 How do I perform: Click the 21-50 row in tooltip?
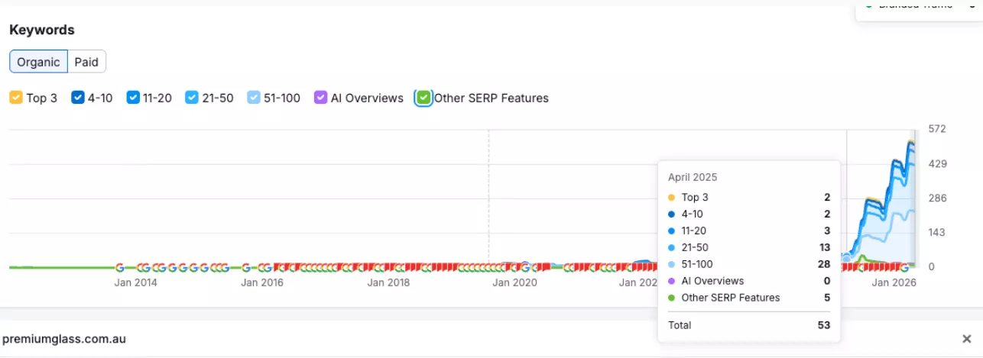[x=749, y=247]
